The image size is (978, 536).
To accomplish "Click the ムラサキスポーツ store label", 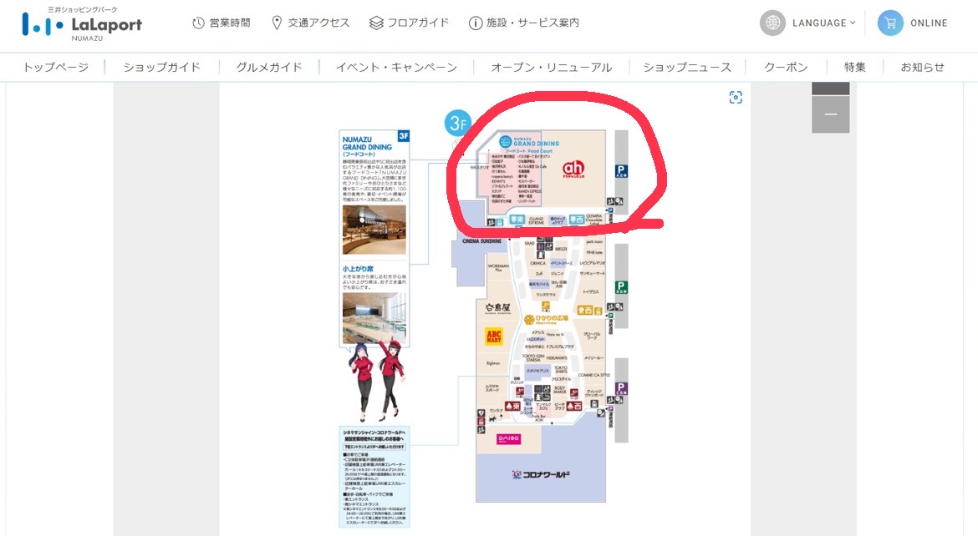I will (492, 387).
